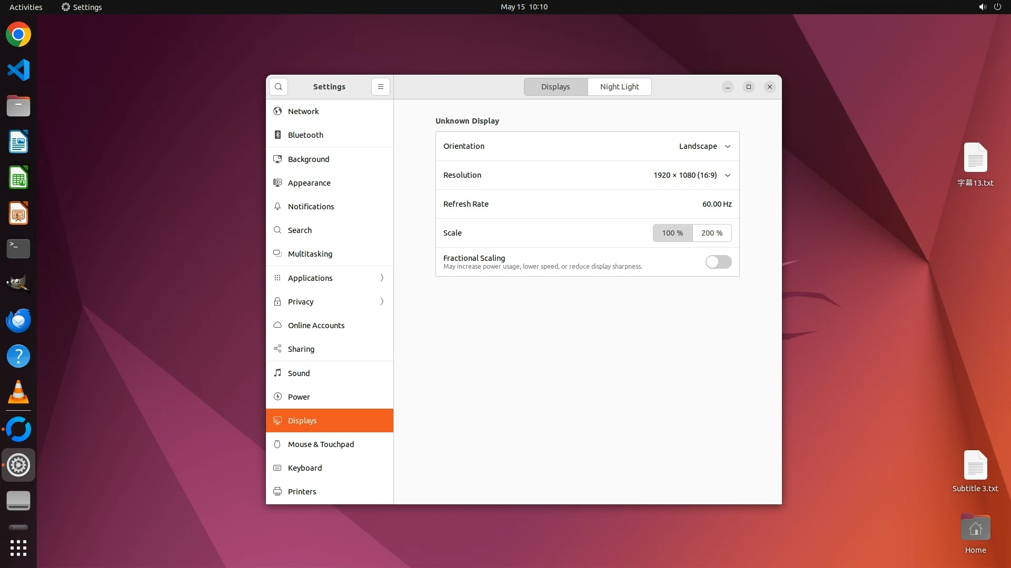Open system volume indicator in top bar
The width and height of the screenshot is (1011, 568).
pyautogui.click(x=983, y=7)
